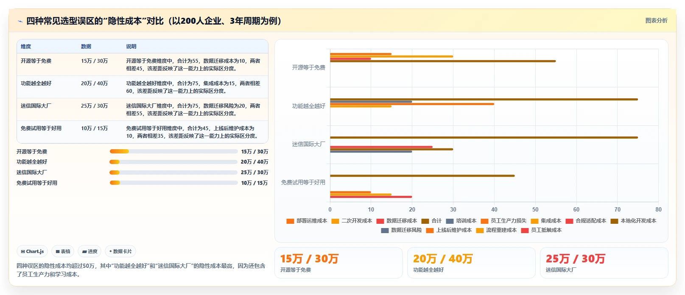Click the x-axis tick label 80
Image resolution: width=685 pixels, height=295 pixels.
click(658, 209)
